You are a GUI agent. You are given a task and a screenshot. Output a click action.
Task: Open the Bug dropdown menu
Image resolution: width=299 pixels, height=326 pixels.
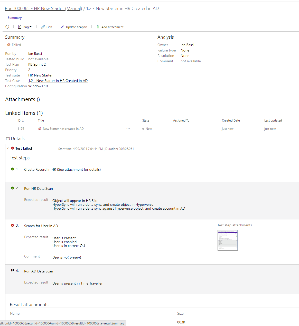point(25,27)
